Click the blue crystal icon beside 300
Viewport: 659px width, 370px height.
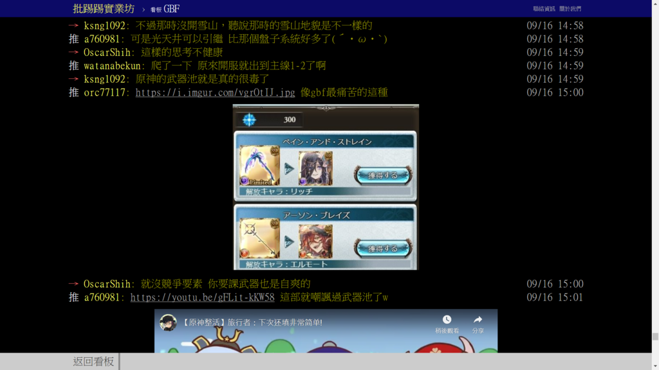pos(249,119)
